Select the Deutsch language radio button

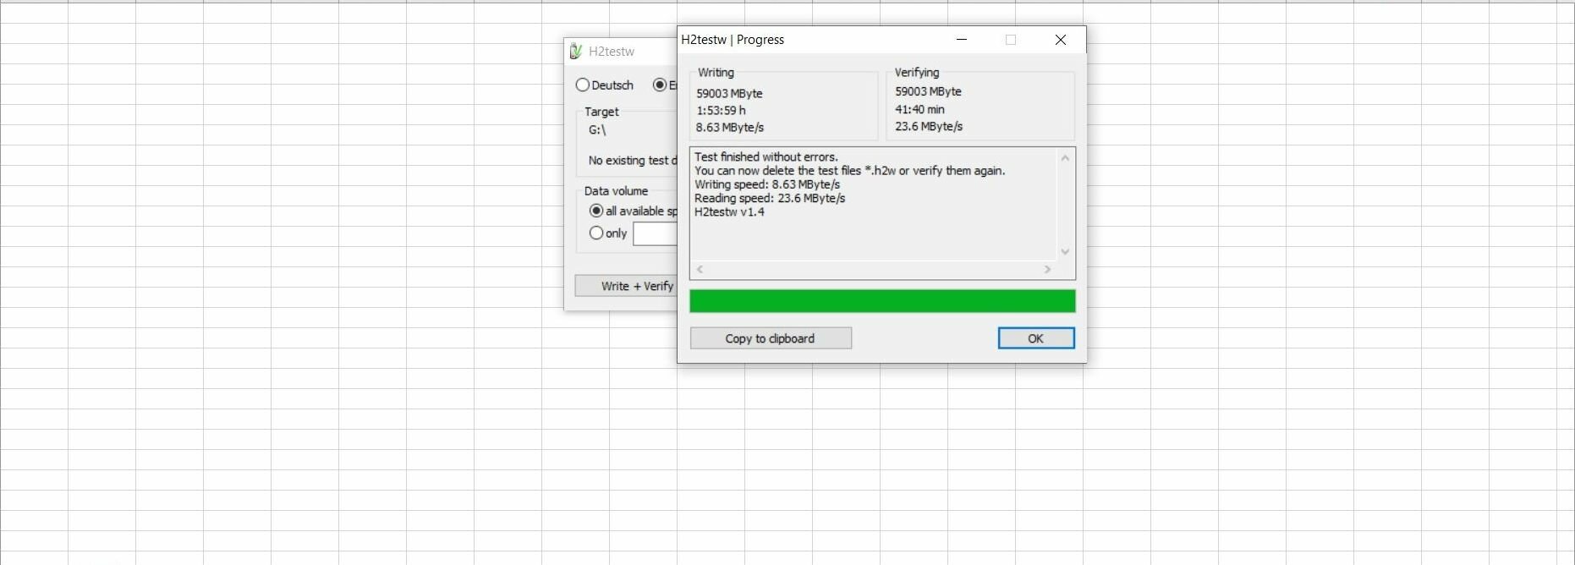coord(582,85)
